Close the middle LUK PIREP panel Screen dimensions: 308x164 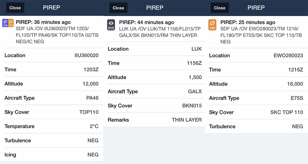[x=118, y=8]
